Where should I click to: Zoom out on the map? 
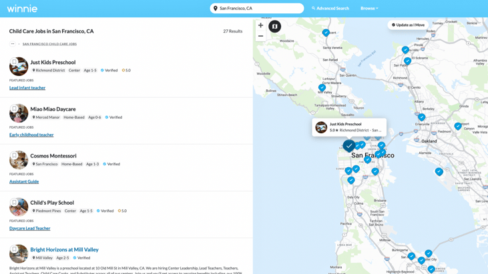click(x=261, y=36)
